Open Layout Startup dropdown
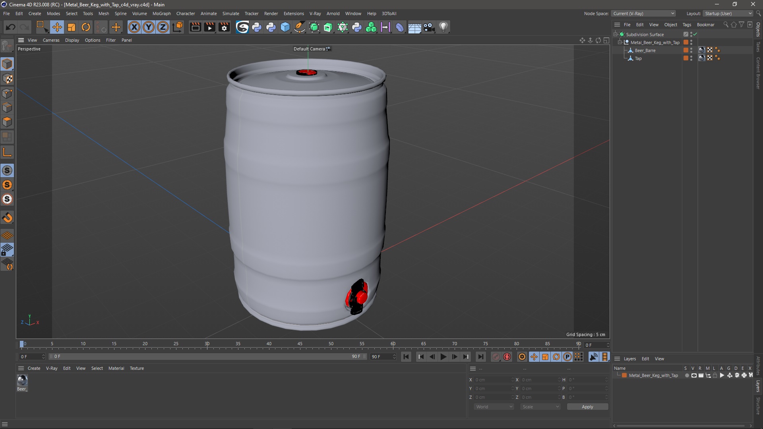This screenshot has height=429, width=763. (728, 14)
